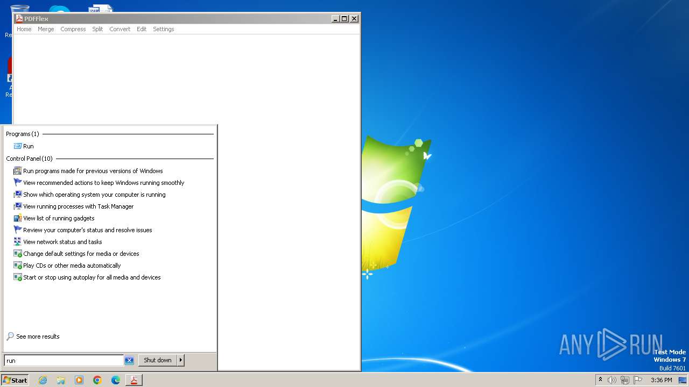Expand the Shut down options arrow
Viewport: 689px width, 387px height.
(x=181, y=360)
